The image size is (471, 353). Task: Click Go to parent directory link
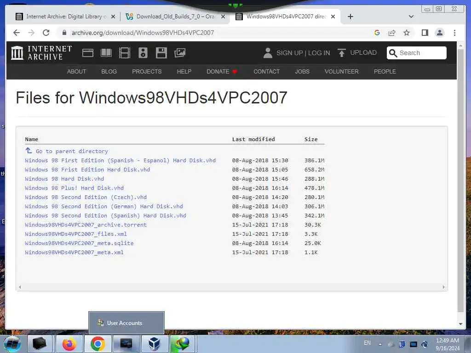pos(72,151)
